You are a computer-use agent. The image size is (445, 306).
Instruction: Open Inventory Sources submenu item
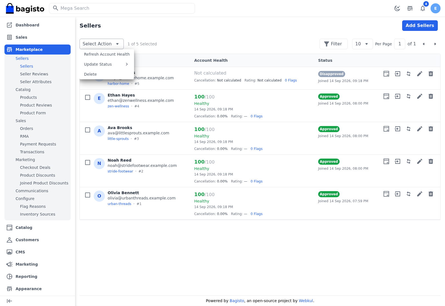(38, 214)
